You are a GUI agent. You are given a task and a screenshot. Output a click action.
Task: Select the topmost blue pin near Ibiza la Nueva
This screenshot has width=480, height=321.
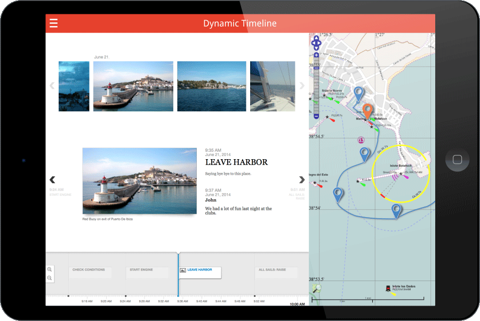click(358, 94)
